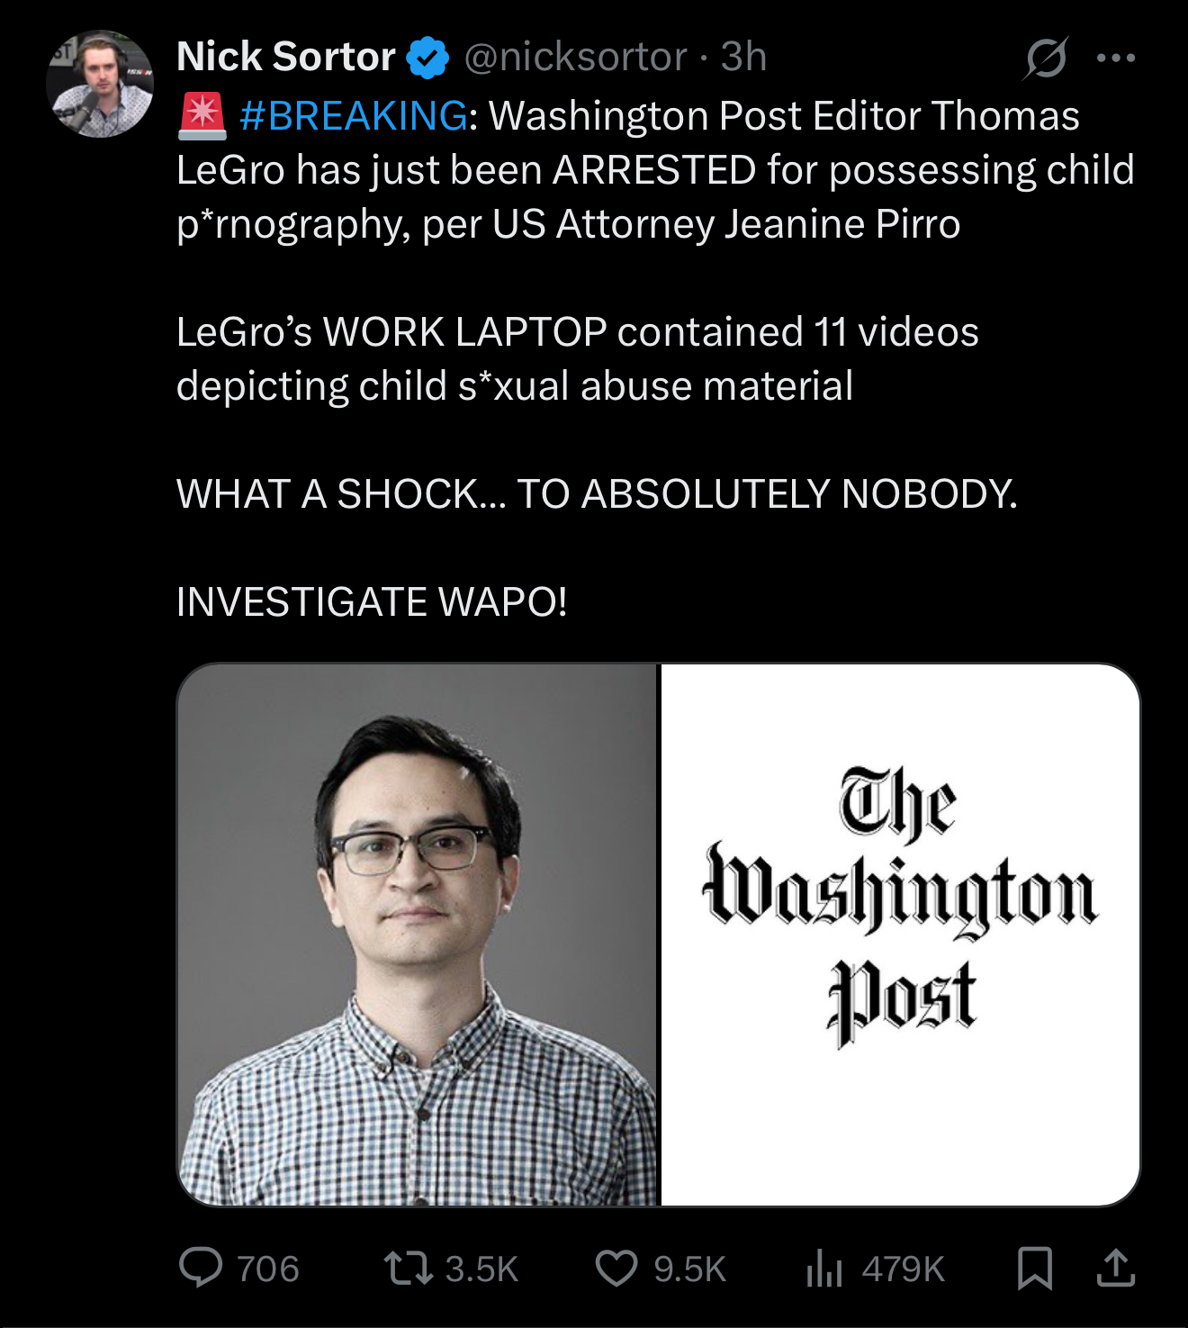Toggle the bookmark icon
The height and width of the screenshot is (1328, 1188).
[1035, 1269]
